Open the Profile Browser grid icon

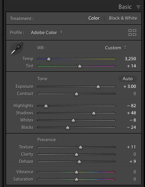click(x=132, y=33)
